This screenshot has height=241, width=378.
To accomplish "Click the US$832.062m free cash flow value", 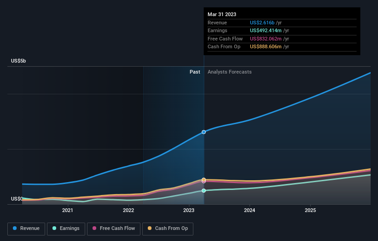I will (266, 39).
